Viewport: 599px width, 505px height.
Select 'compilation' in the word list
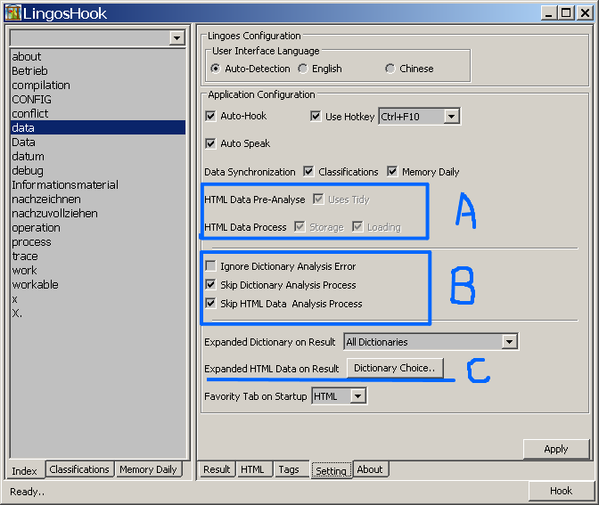click(98, 86)
